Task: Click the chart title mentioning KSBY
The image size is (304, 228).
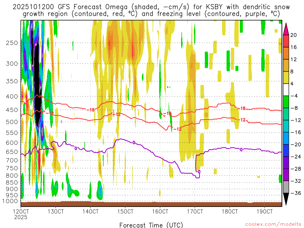Action: click(151, 10)
